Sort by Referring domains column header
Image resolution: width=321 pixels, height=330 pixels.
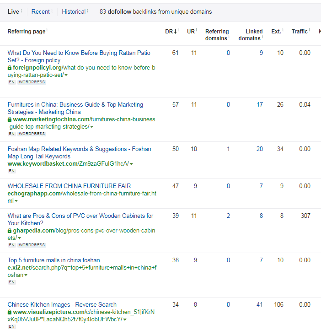(x=217, y=35)
